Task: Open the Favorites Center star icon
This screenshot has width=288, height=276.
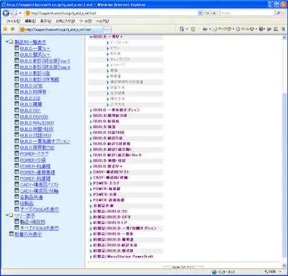Action: pyautogui.click(x=5, y=29)
